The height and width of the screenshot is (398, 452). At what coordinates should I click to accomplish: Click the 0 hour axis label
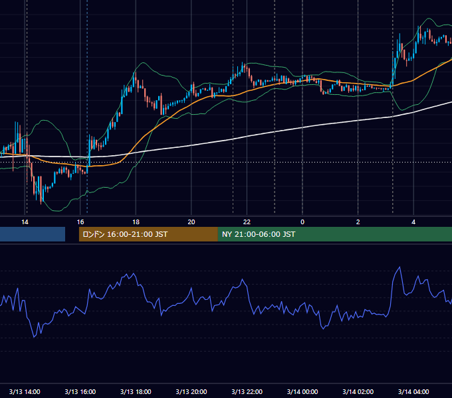pos(302,222)
